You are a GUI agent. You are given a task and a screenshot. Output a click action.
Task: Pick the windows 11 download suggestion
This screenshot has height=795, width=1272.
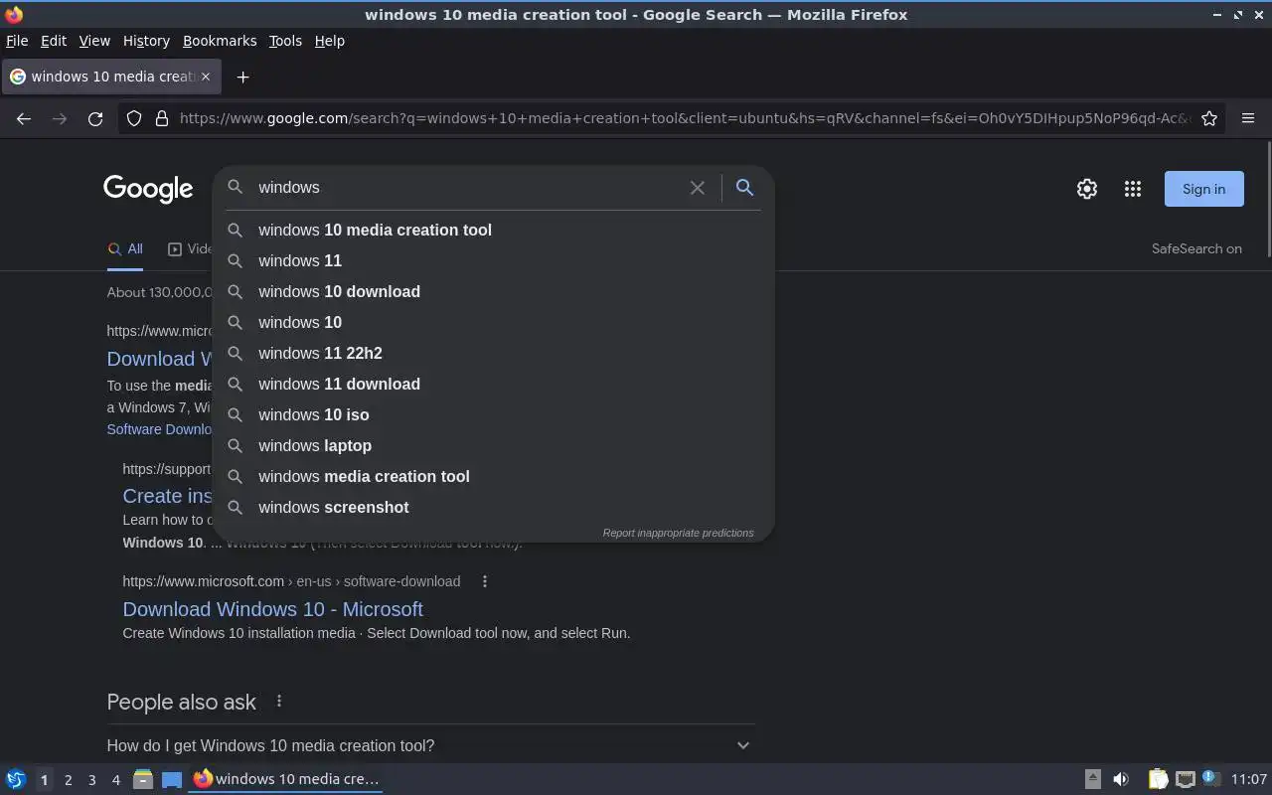point(494,384)
